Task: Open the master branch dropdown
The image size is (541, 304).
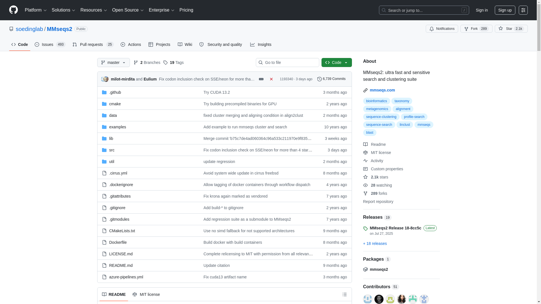Action: point(114,62)
